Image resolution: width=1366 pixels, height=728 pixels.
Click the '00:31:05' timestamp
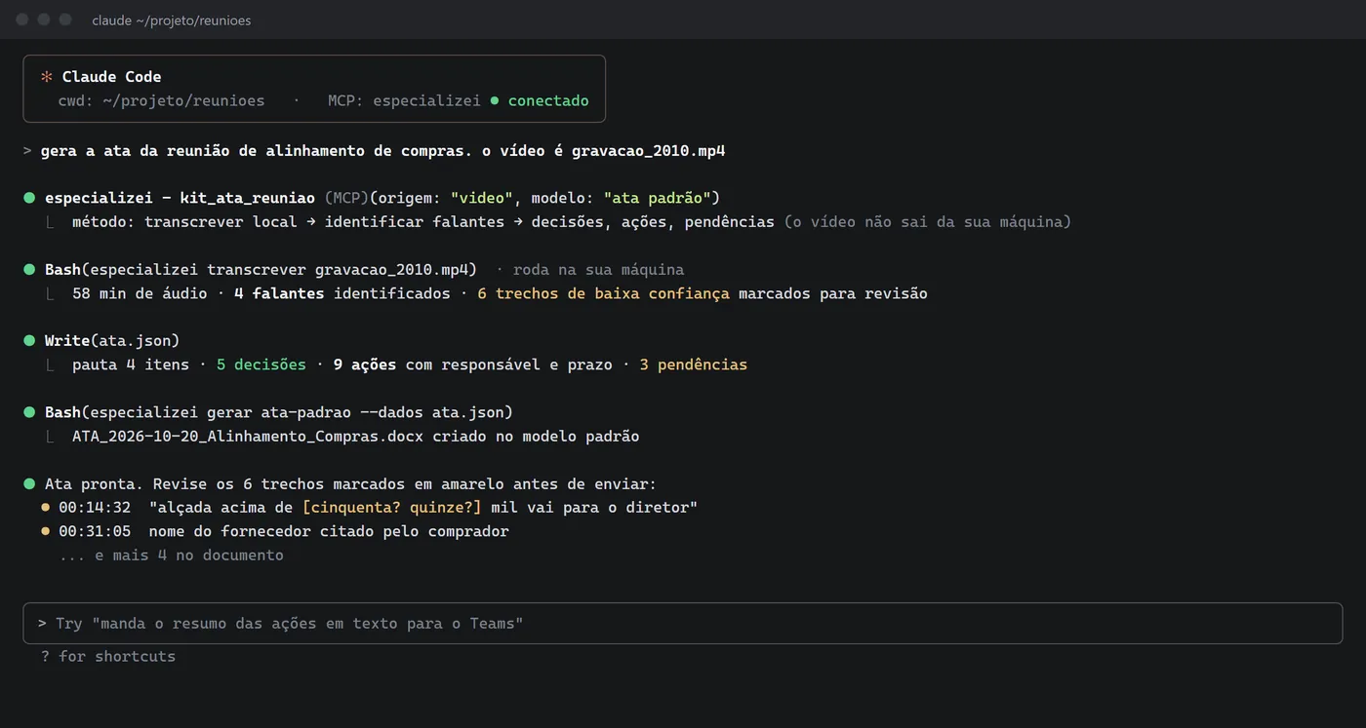pyautogui.click(x=95, y=532)
